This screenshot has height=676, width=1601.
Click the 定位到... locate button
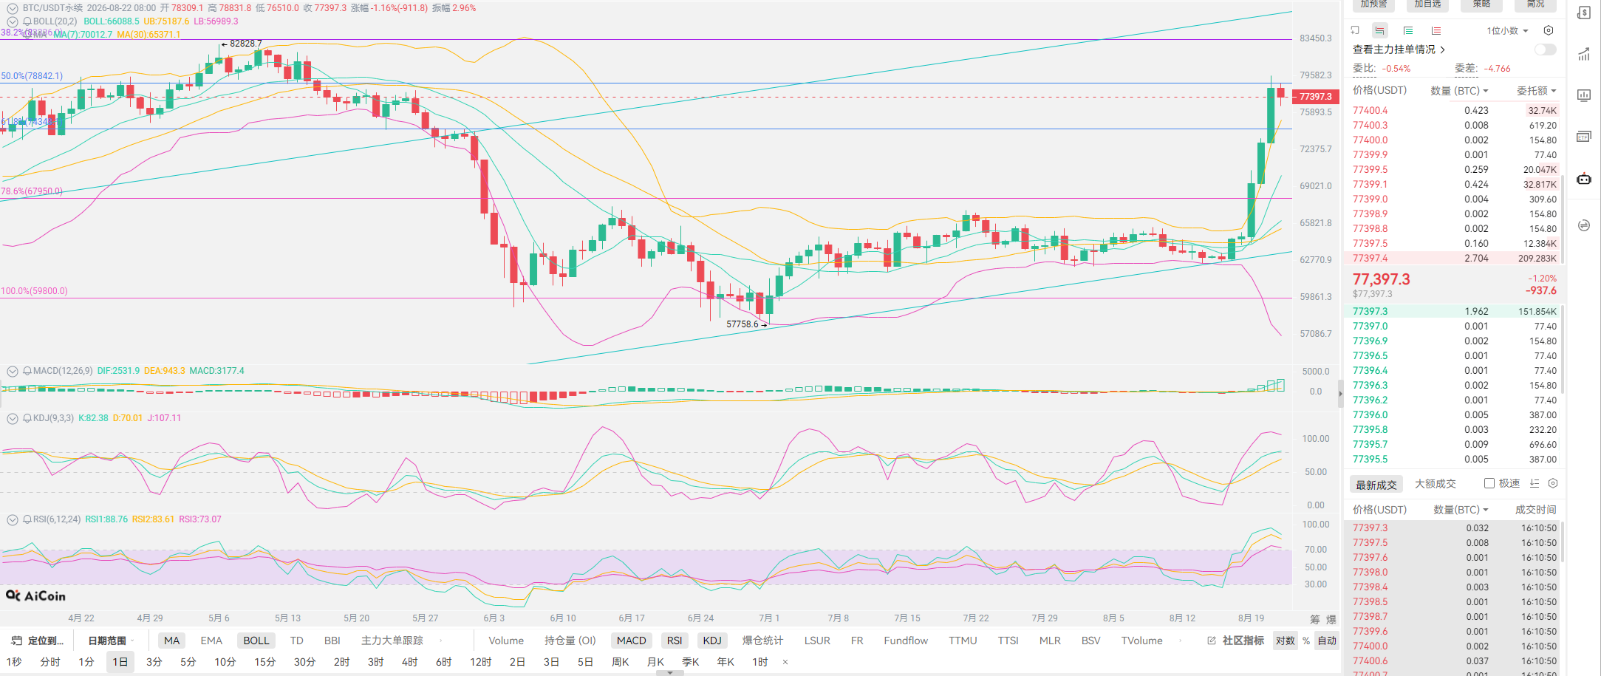click(x=38, y=641)
